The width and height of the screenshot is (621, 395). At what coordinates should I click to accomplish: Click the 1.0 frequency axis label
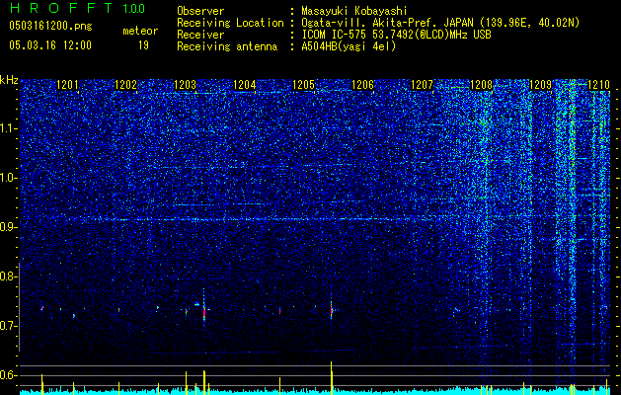tap(8, 179)
